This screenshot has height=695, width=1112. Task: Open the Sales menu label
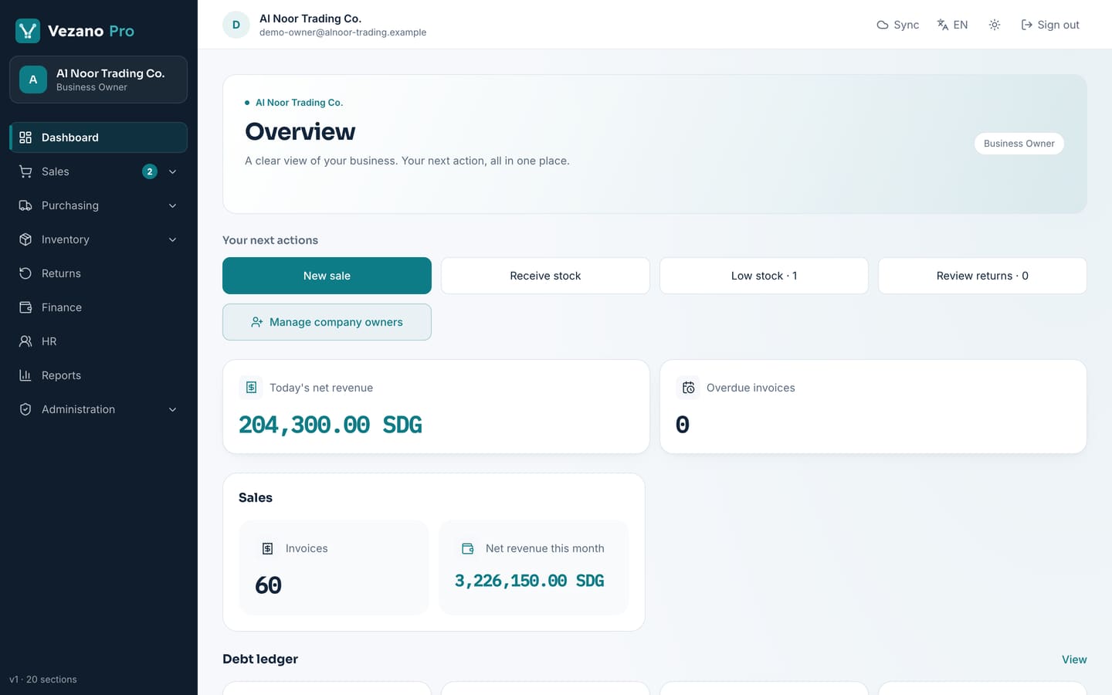click(x=55, y=171)
